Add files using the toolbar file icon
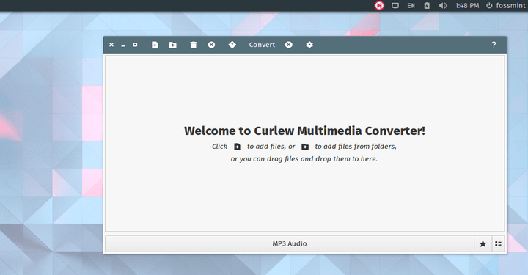Image resolution: width=528 pixels, height=275 pixels. (155, 45)
